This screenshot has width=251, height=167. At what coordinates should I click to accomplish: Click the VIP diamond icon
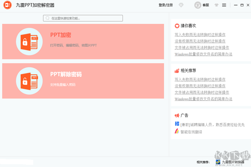pyautogui.click(x=181, y=5)
